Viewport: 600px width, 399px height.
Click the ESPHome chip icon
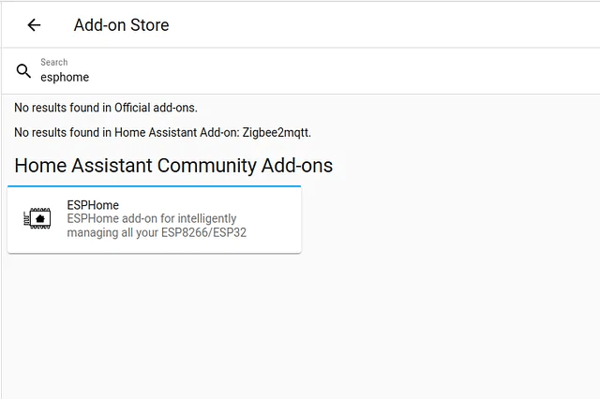tap(38, 218)
